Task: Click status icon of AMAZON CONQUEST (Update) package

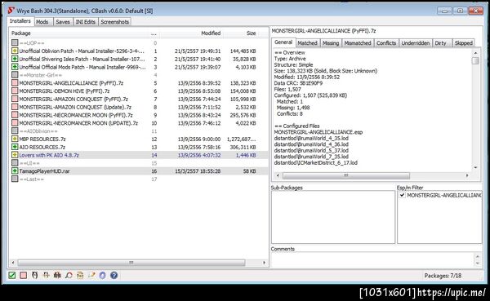Action: (15, 107)
